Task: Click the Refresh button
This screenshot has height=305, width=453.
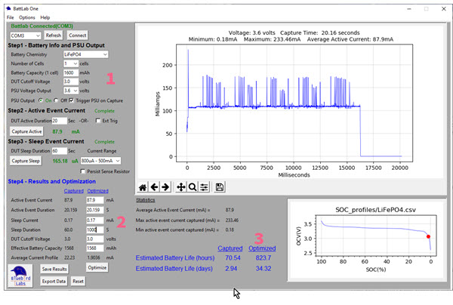Action: (54, 35)
